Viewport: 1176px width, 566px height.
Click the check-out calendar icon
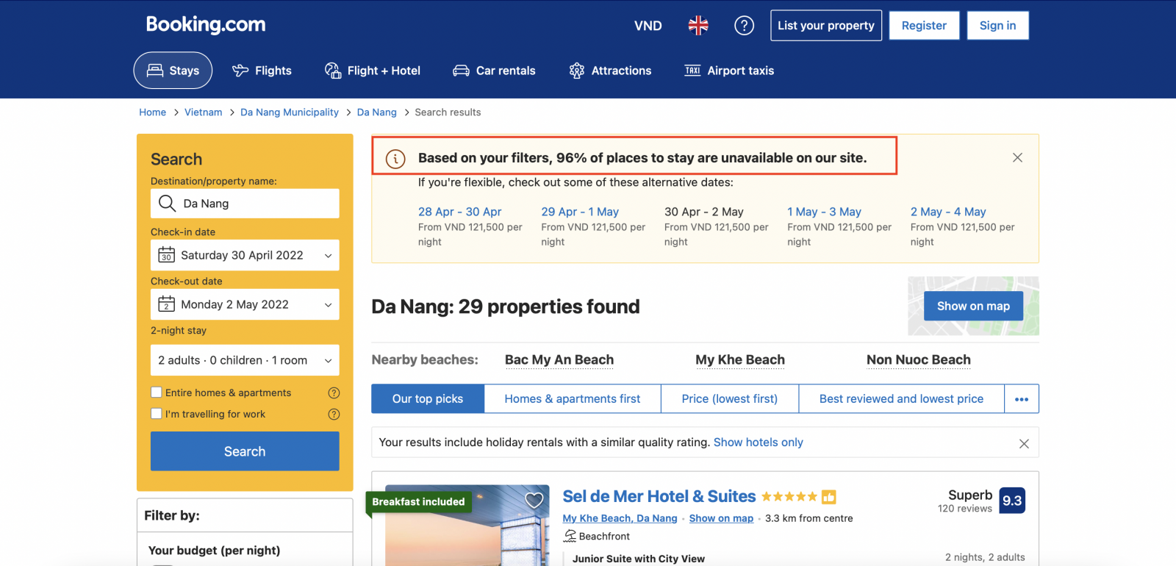(167, 304)
